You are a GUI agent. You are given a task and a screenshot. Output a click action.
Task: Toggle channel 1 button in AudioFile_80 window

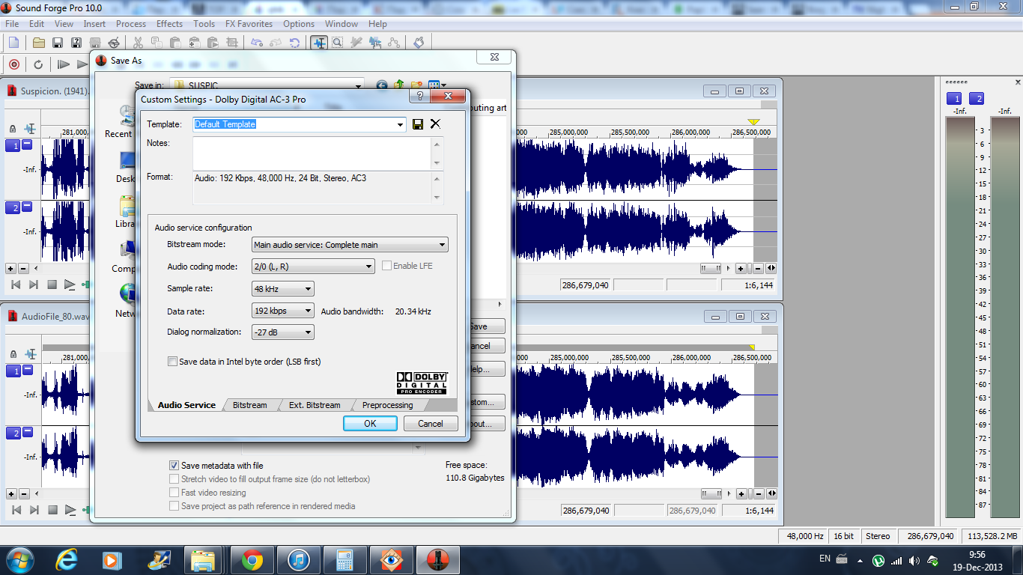13,371
